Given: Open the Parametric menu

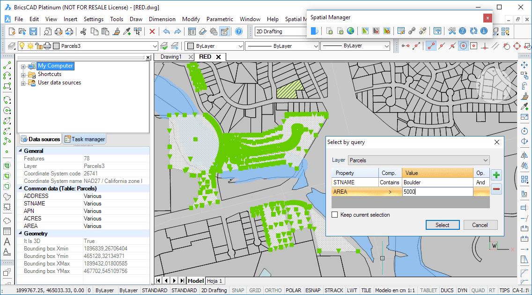Looking at the screenshot, I should 220,19.
